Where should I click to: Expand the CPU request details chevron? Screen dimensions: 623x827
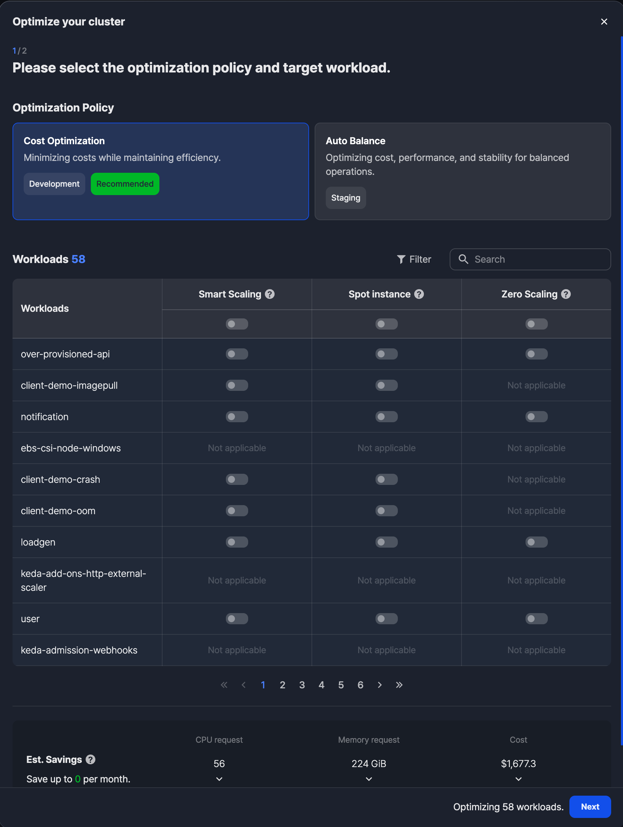click(219, 779)
